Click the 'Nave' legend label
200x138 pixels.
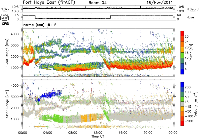(x=190, y=17)
